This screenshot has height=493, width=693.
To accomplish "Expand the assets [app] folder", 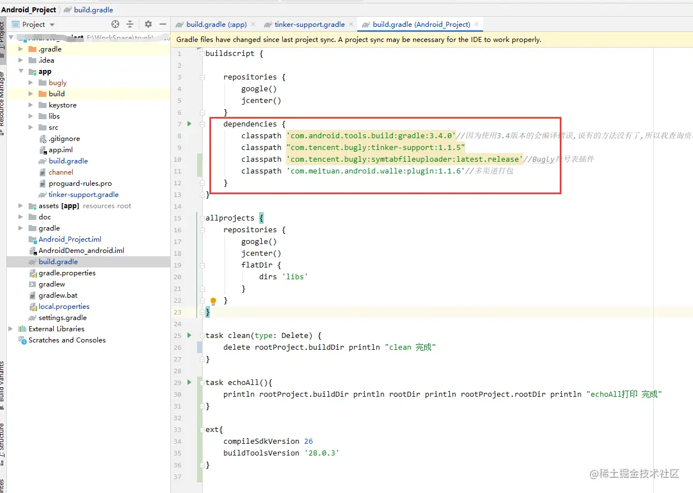I will click(x=21, y=206).
